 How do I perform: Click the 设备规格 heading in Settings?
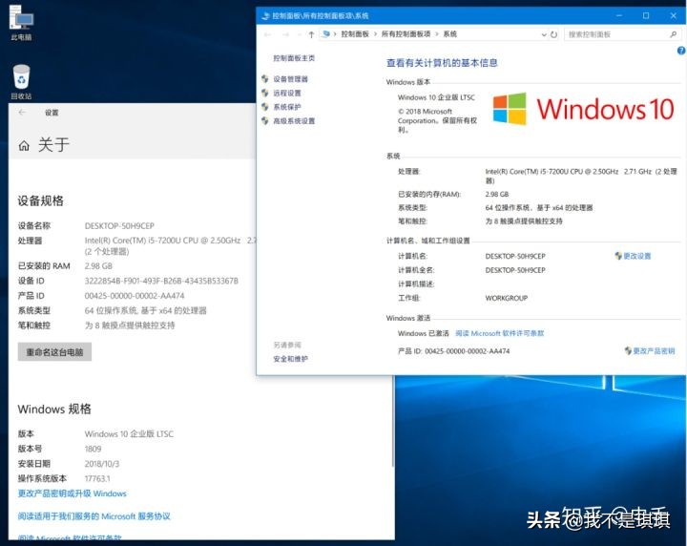click(x=40, y=201)
